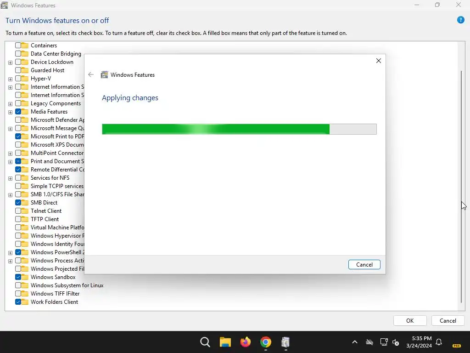
Task: Expand the SMB 1.0/CIFS File Sharing node
Action: tap(10, 195)
